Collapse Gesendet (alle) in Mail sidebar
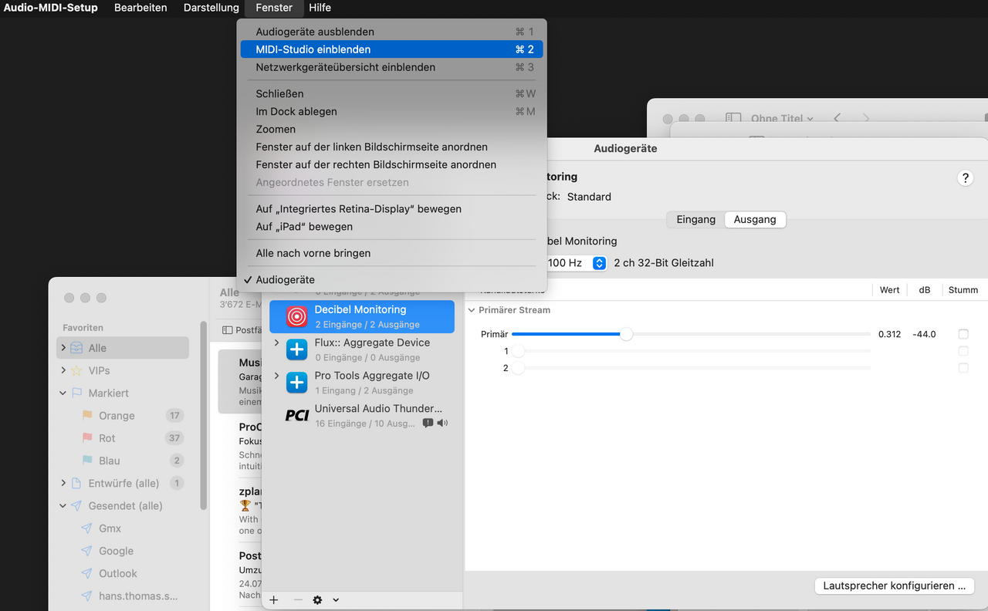 click(63, 506)
